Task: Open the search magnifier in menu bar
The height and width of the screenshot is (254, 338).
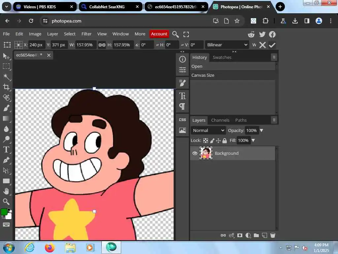Action: pyautogui.click(x=176, y=34)
